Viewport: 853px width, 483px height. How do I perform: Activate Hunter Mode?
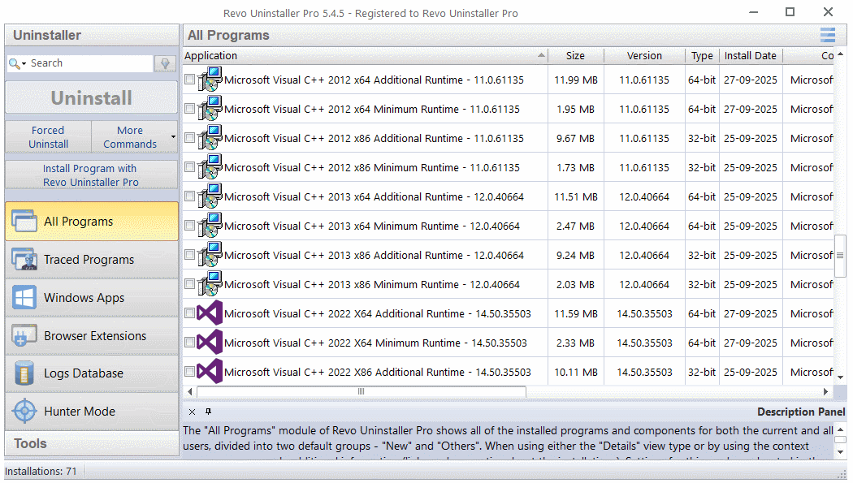tap(91, 412)
